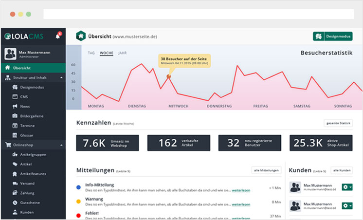Click the Info-Mitteilung message title
The image size is (363, 220).
pyautogui.click(x=100, y=185)
